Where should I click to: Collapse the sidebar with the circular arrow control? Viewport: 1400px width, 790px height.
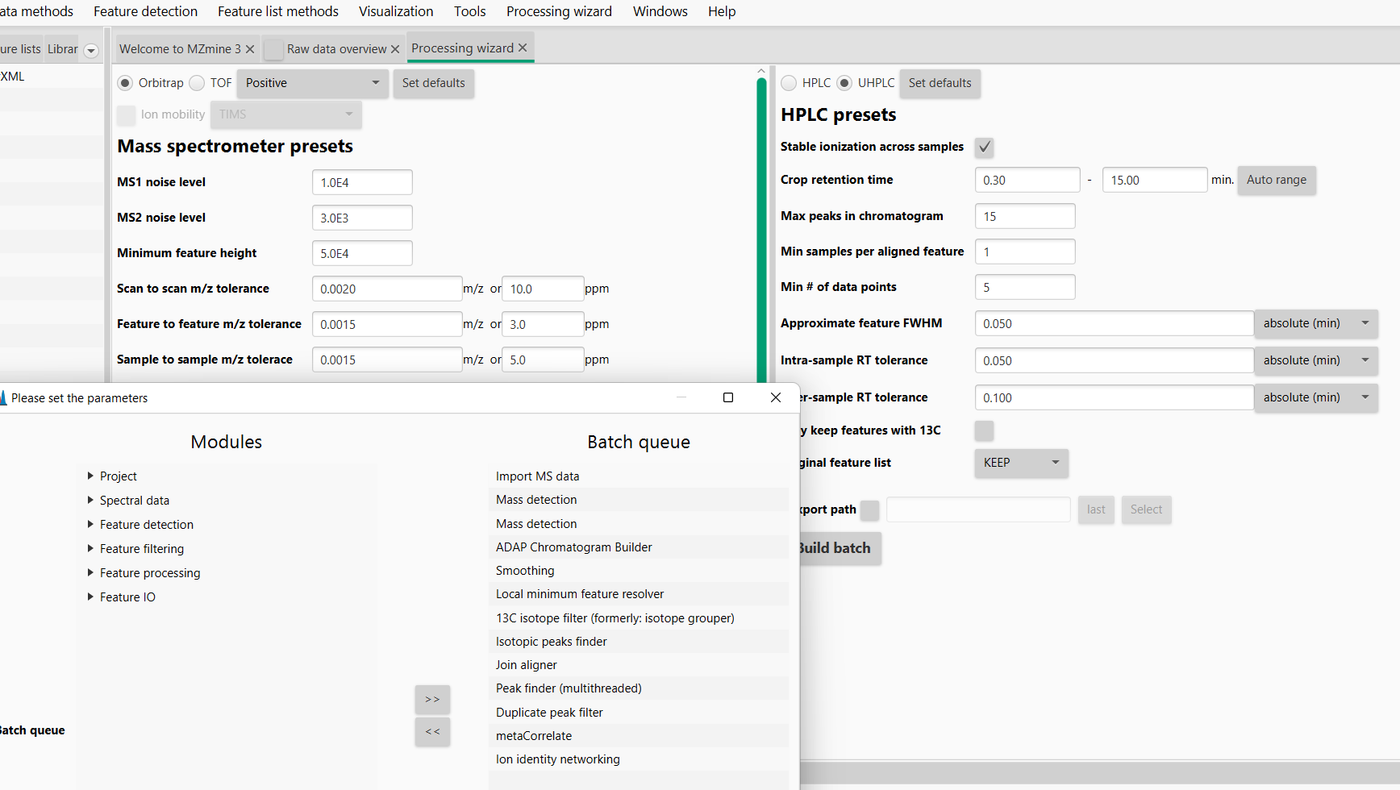coord(91,50)
